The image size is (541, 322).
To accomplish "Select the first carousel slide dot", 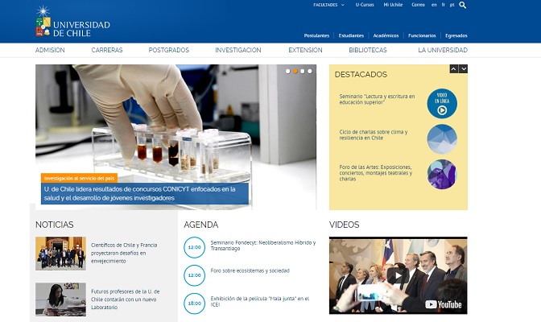I will point(287,71).
